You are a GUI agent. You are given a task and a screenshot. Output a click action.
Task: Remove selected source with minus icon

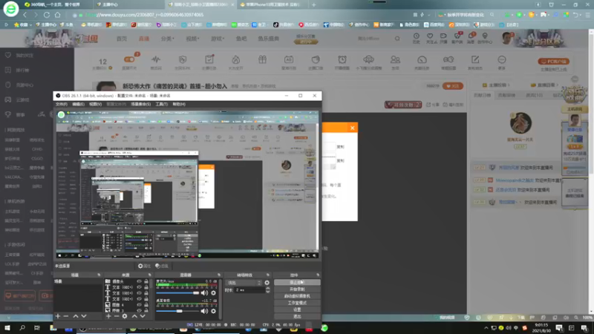[117, 316]
